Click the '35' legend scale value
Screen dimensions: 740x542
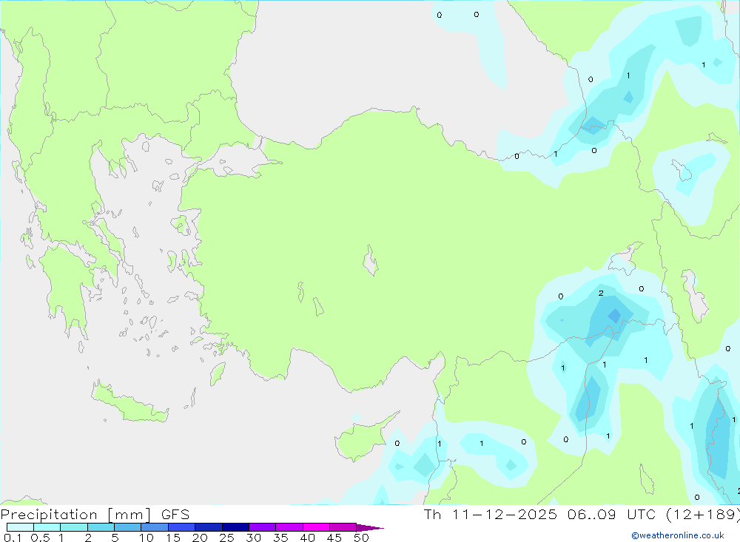tap(280, 538)
